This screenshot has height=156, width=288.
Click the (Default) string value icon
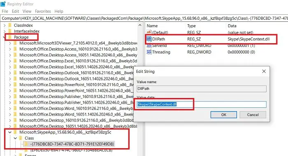point(149,32)
